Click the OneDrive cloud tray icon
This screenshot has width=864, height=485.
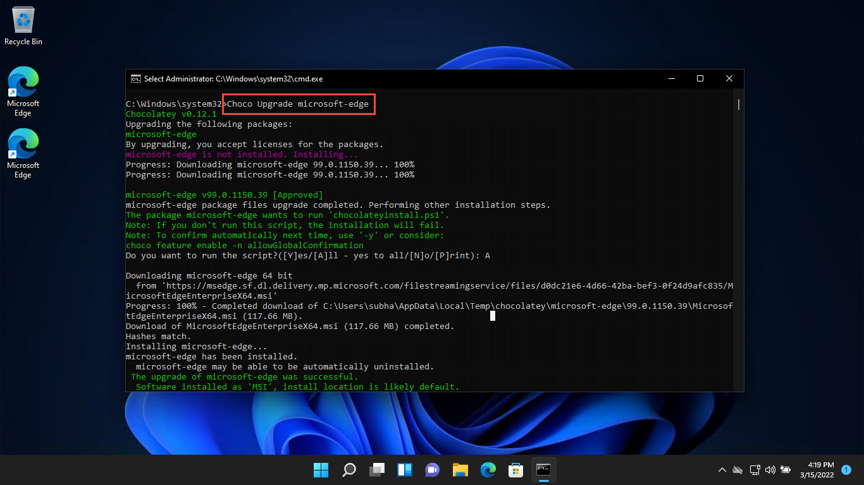coord(737,470)
